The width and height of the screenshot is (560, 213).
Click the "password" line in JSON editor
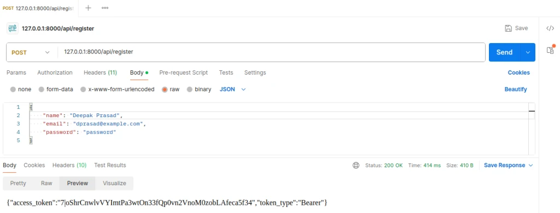pos(79,132)
